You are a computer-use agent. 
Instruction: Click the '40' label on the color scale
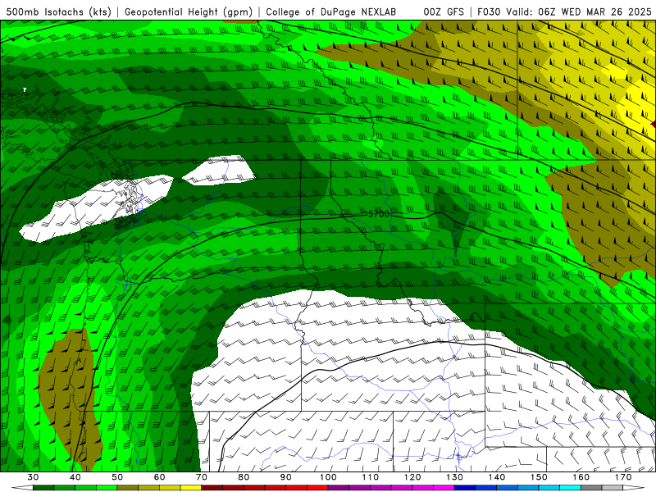75,477
